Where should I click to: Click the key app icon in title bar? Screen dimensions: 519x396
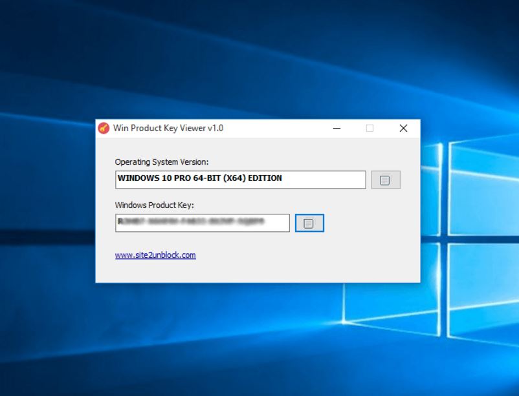pos(104,128)
